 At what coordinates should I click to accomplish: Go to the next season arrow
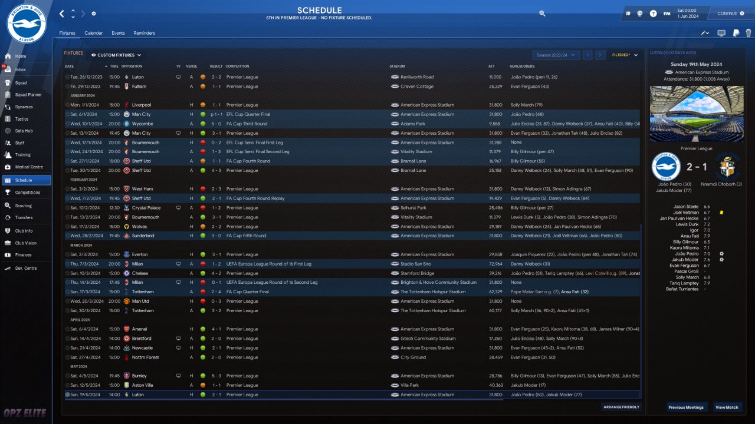point(600,55)
